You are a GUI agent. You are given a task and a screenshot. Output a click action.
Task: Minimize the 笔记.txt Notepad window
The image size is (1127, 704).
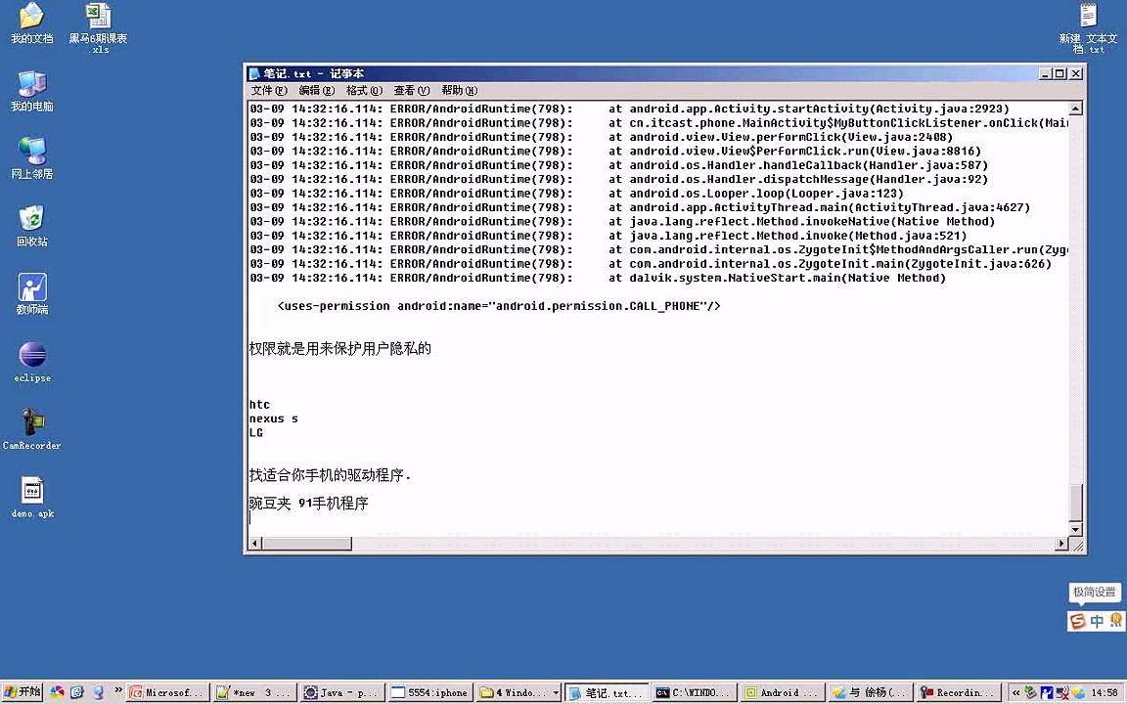click(1045, 73)
